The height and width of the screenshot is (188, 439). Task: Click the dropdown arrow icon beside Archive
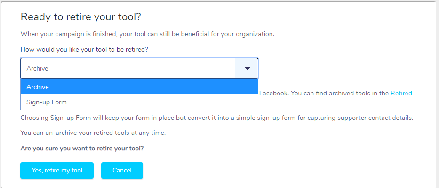(x=247, y=68)
